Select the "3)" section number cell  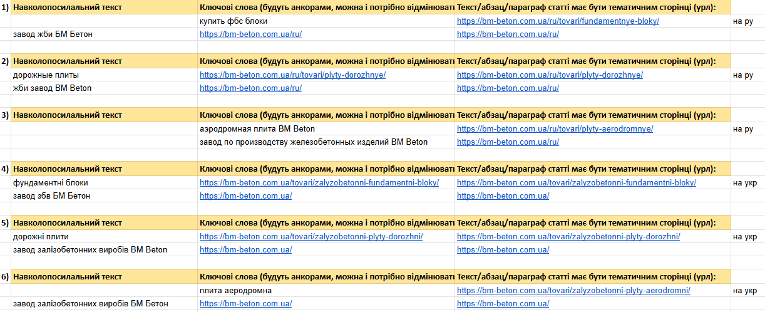(5, 115)
